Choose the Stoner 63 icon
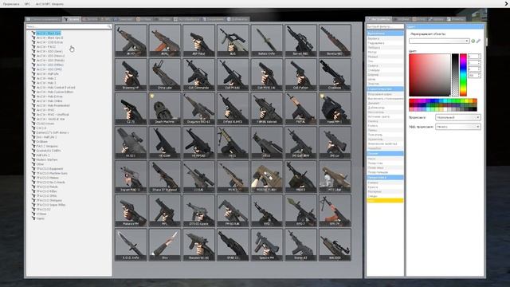The height and width of the screenshot is (287, 510). 301,245
